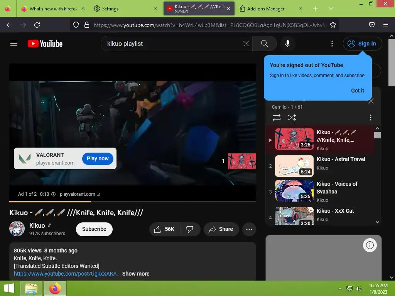Open File Explorer from taskbar

pyautogui.click(x=31, y=288)
